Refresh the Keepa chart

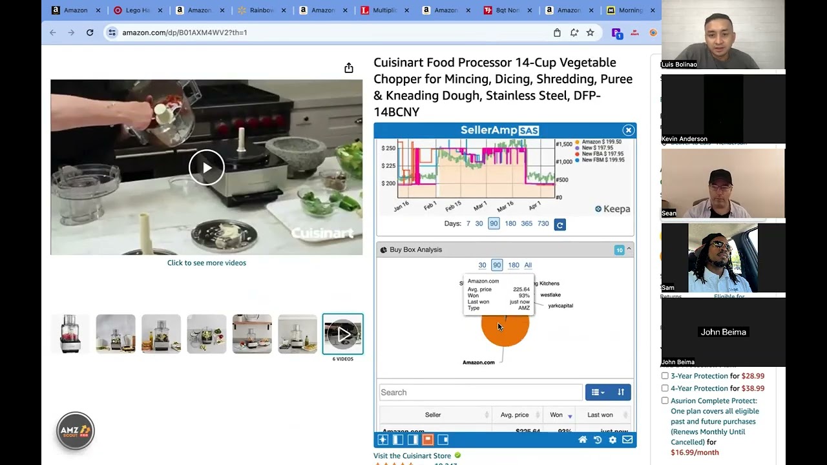(x=560, y=224)
